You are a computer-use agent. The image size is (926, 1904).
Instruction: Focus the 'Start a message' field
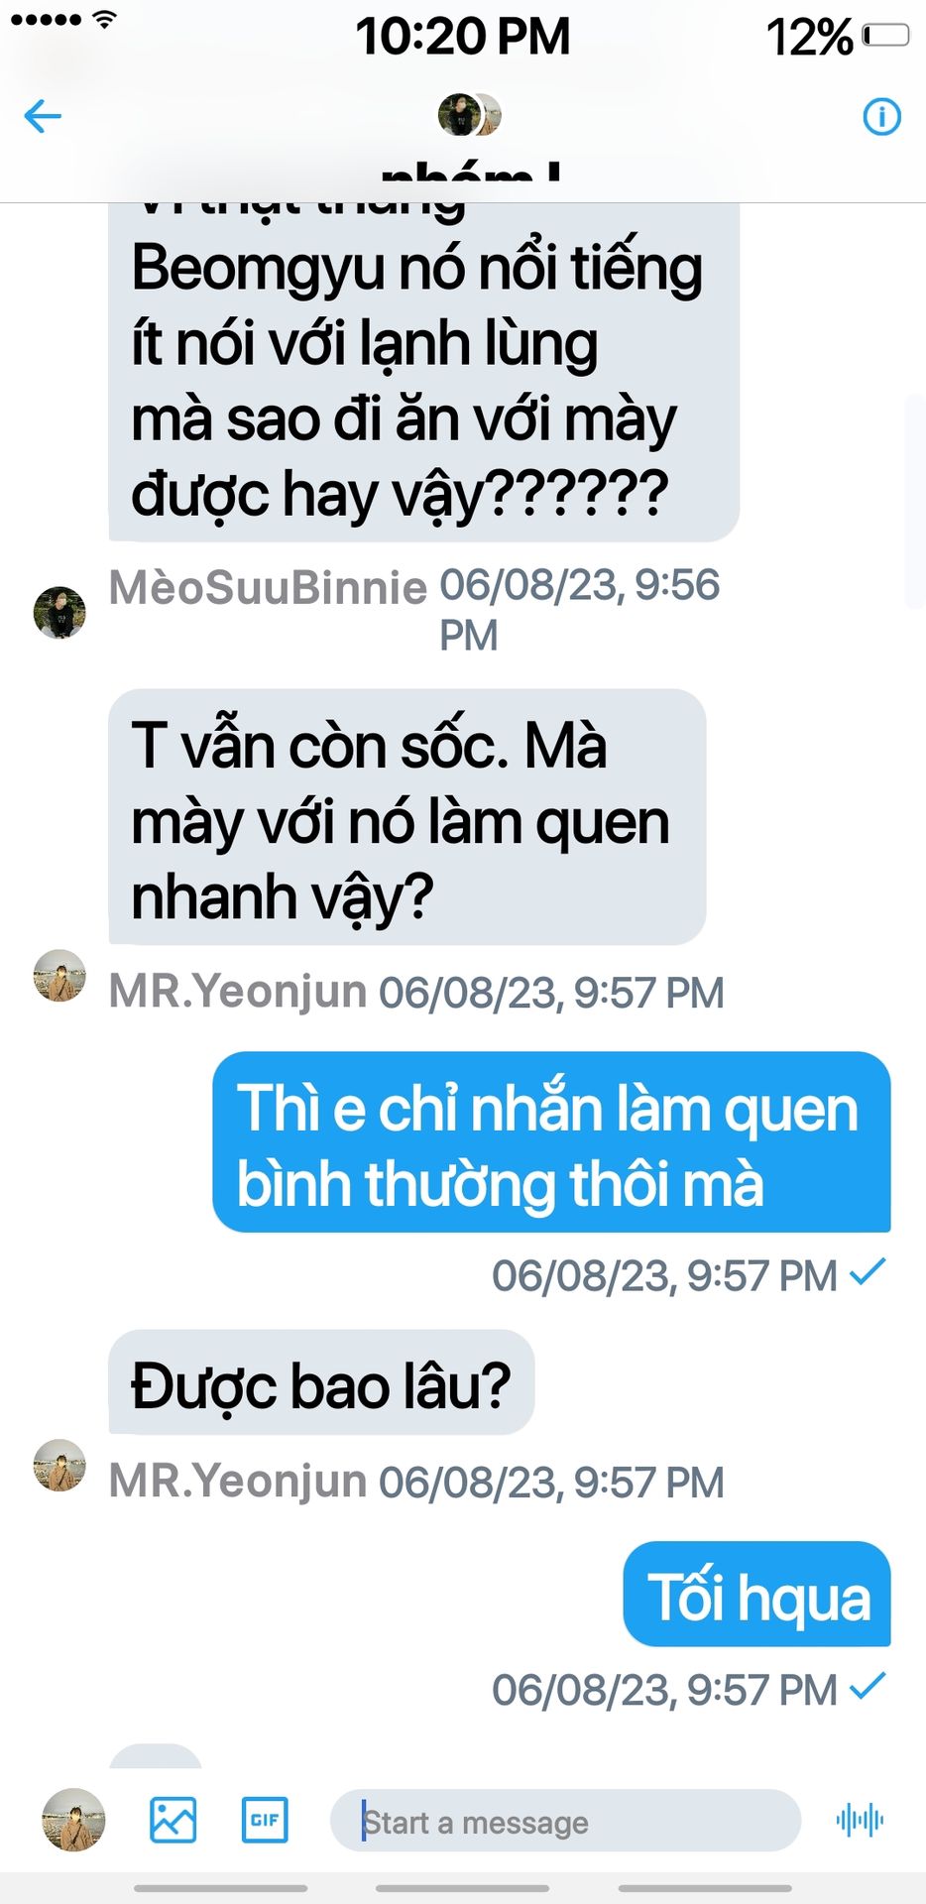[x=565, y=1821]
